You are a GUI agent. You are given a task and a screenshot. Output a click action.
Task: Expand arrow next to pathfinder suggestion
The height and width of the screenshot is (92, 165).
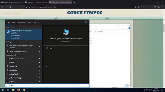click(x=39, y=70)
